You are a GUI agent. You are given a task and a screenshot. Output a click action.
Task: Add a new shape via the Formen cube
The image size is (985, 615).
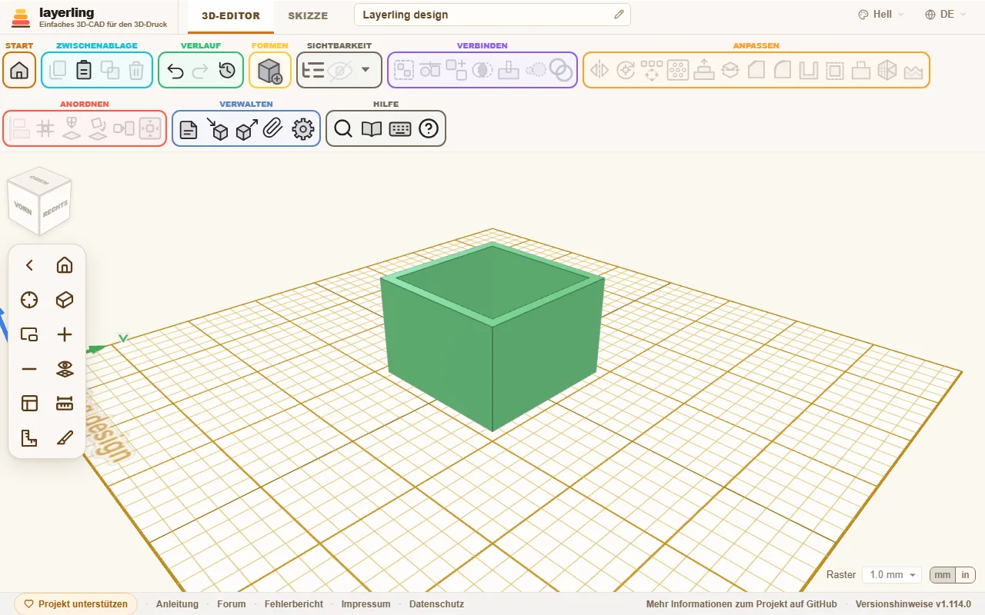coord(270,71)
